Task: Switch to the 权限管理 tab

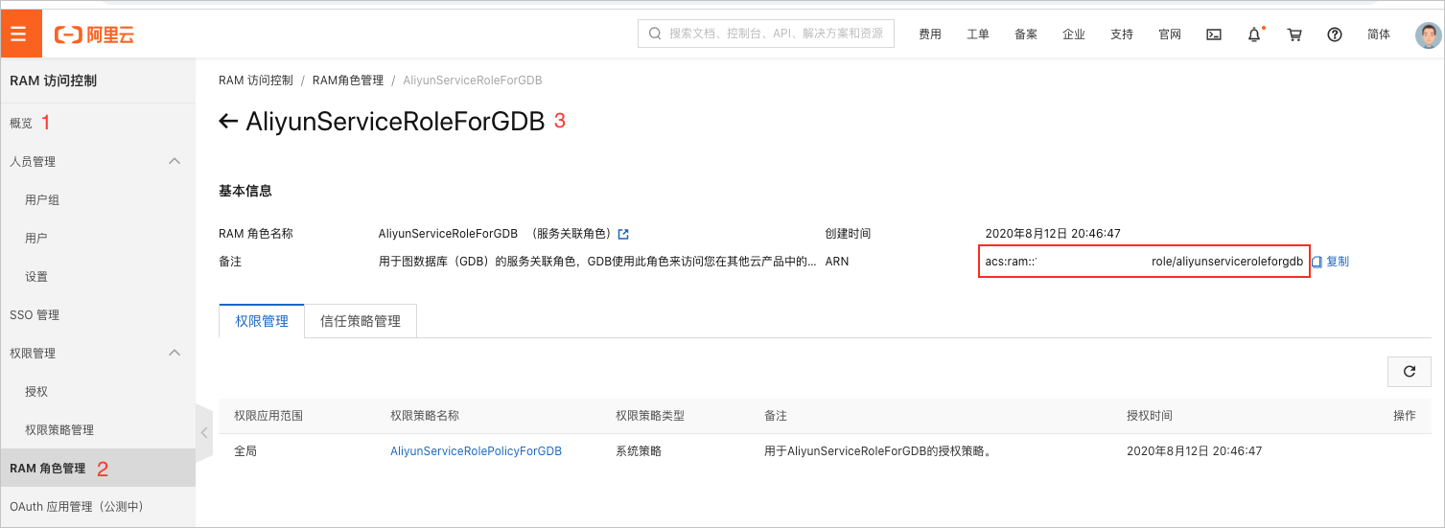Action: point(262,321)
